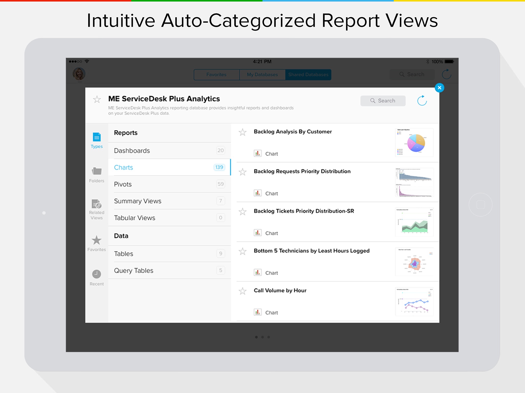This screenshot has width=525, height=393.
Task: Switch to the Favorites tab
Action: coord(217,75)
